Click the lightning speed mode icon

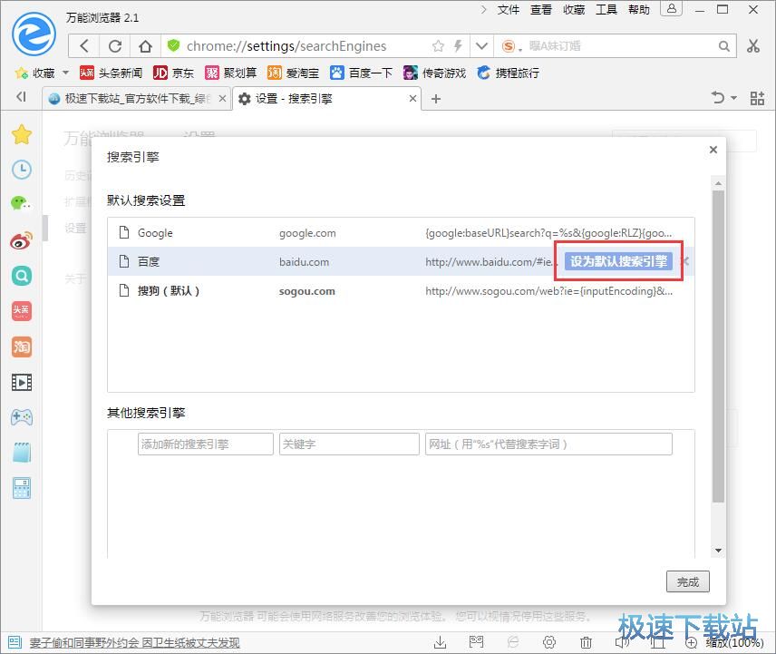458,46
